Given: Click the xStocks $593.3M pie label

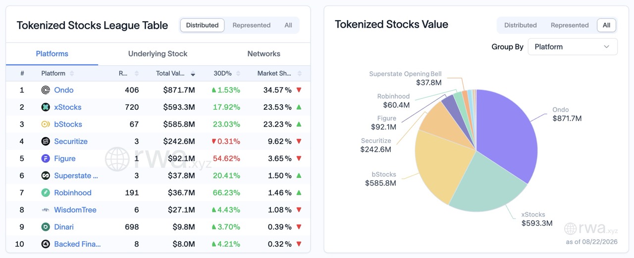Looking at the screenshot, I should click(536, 219).
